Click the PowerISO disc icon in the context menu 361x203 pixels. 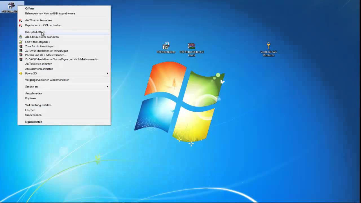click(x=21, y=74)
